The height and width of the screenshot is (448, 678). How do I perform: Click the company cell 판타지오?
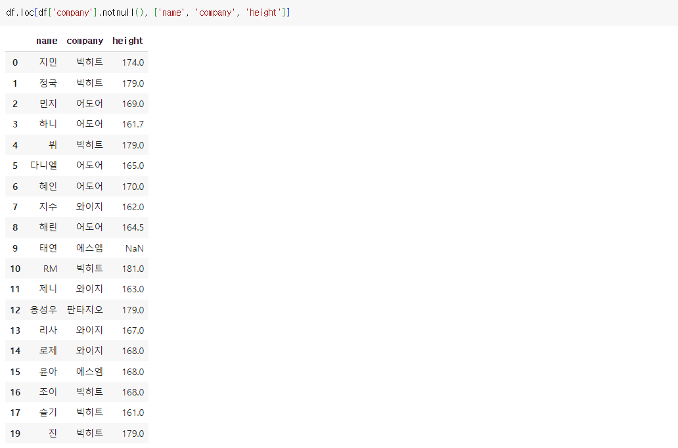pyautogui.click(x=85, y=310)
